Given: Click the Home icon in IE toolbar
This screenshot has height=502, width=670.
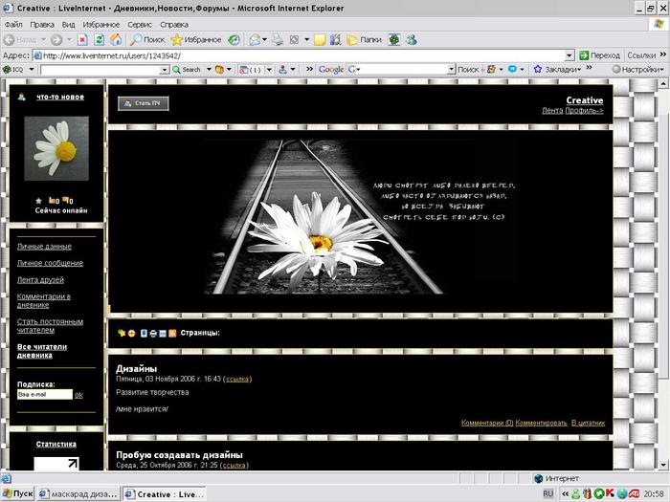Looking at the screenshot, I should (115, 40).
